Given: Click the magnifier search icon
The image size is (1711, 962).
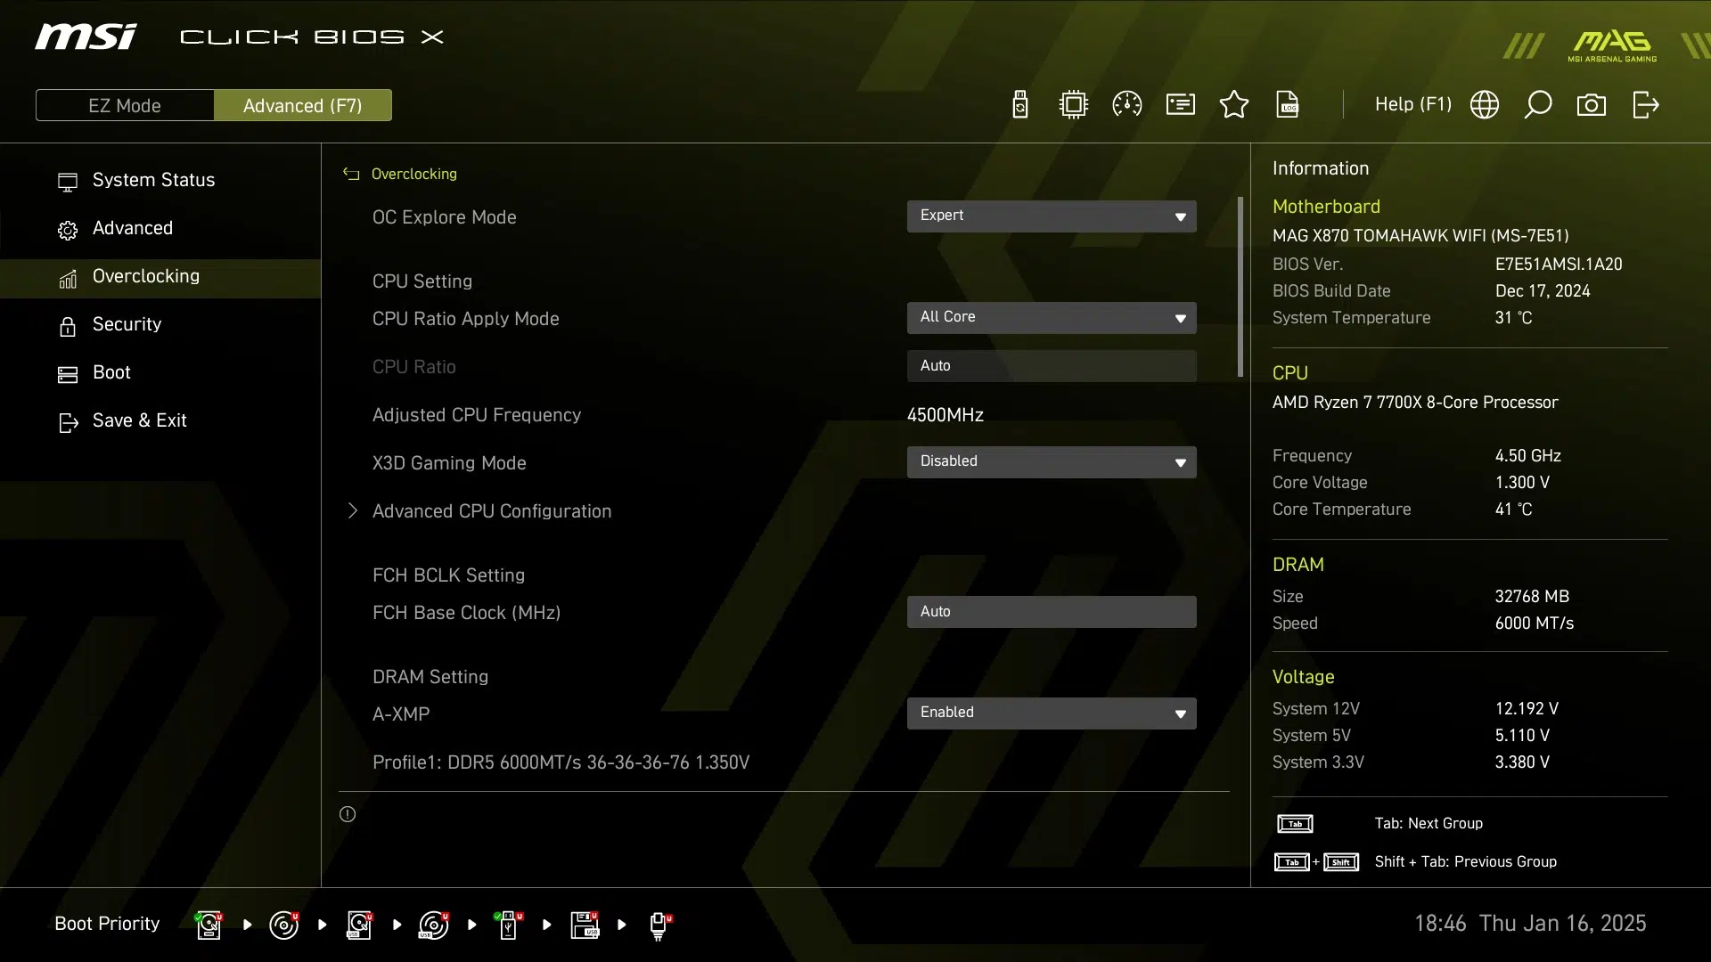Looking at the screenshot, I should tap(1538, 105).
